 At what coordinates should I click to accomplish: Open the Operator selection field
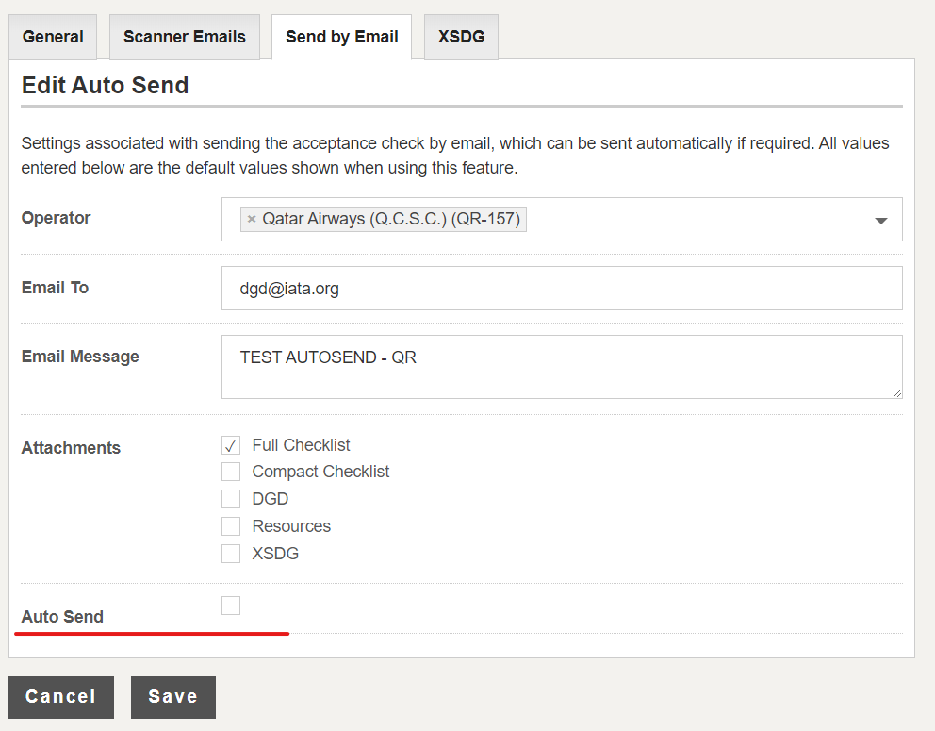562,219
